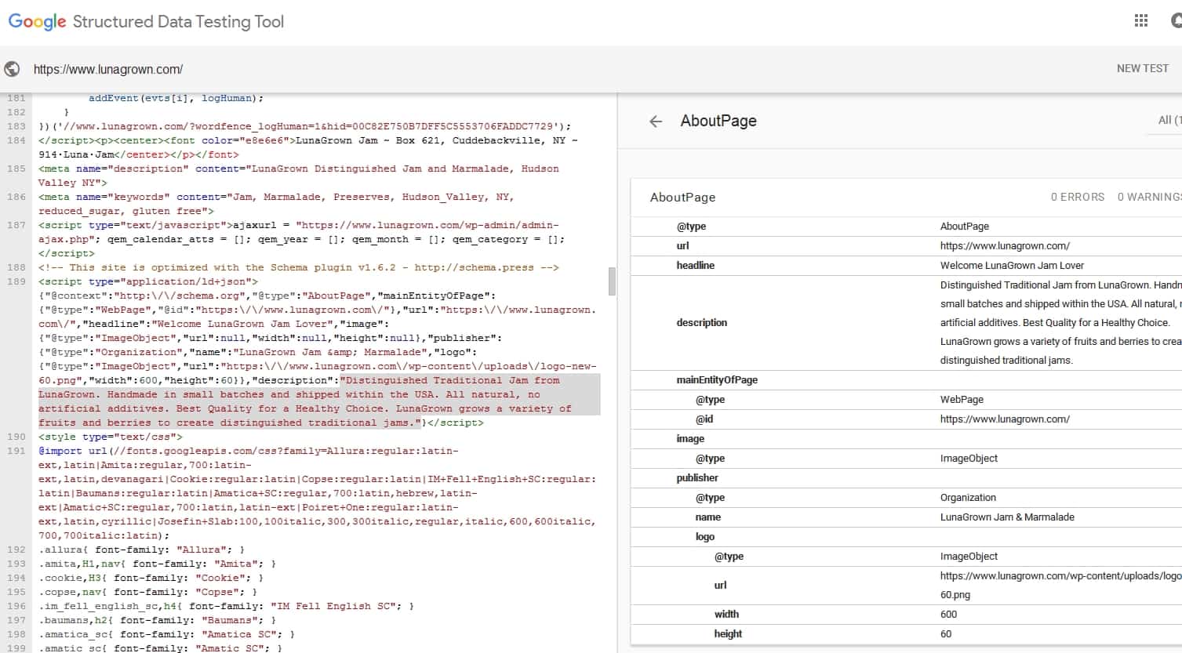The width and height of the screenshot is (1182, 653).
Task: Click line 185 meta description code
Action: pos(299,176)
